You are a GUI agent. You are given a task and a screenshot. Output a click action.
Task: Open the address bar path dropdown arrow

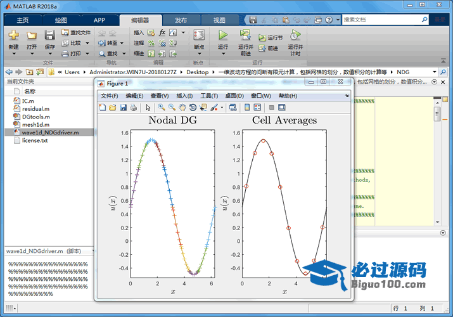[x=434, y=72]
